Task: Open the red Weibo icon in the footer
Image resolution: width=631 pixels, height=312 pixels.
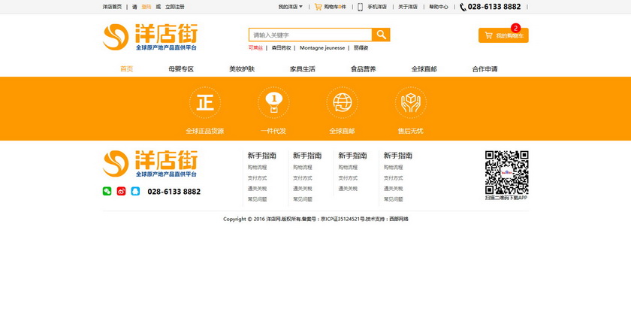Action: click(x=121, y=191)
